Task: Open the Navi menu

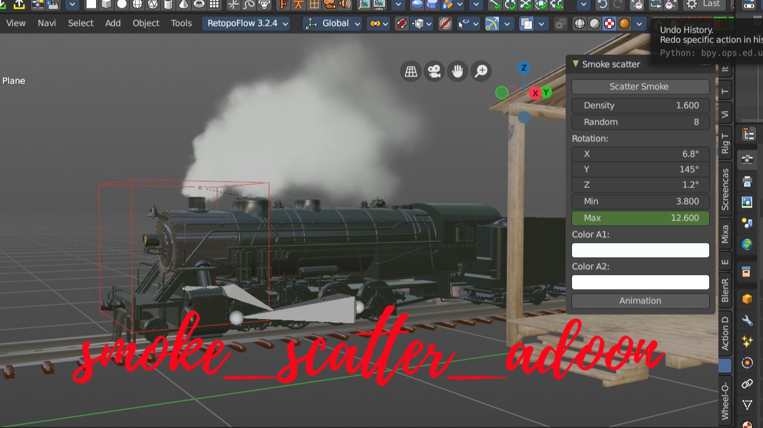Action: (47, 23)
